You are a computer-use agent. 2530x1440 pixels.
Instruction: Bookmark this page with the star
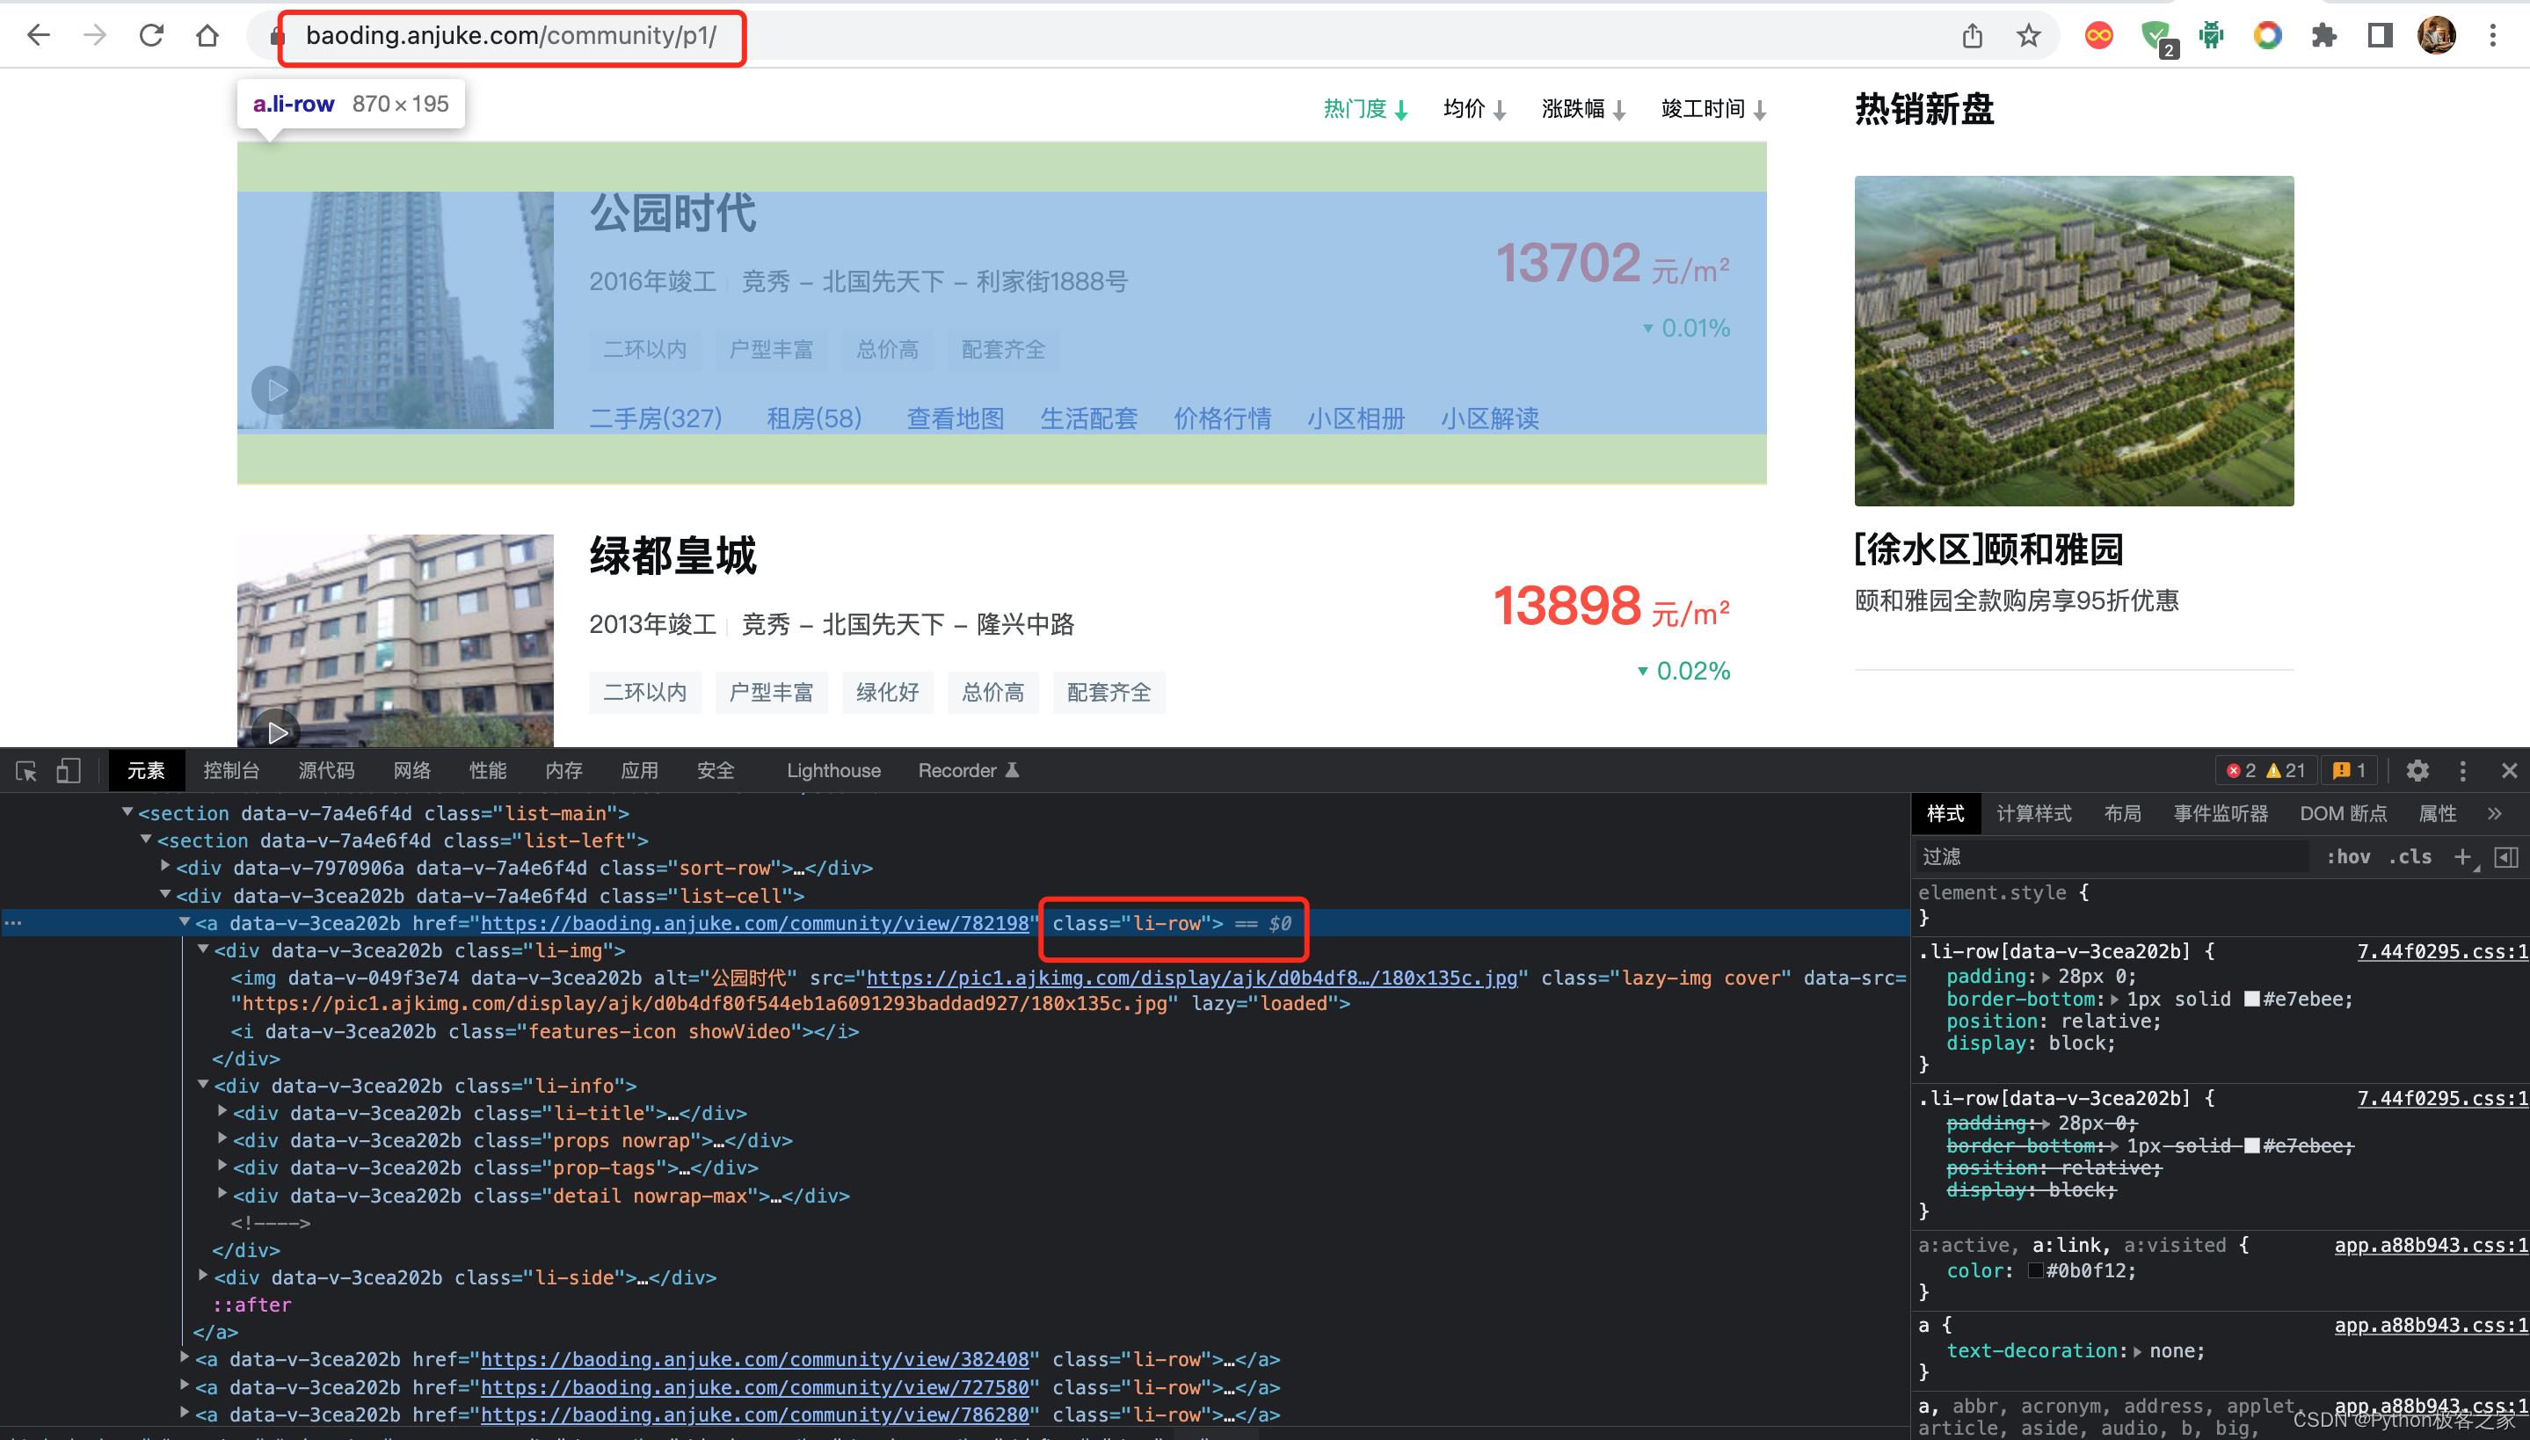tap(2029, 37)
